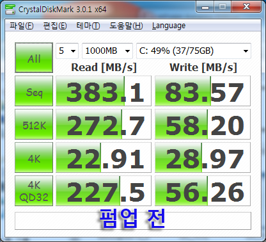Start the 4K QD32 benchmark test
The height and width of the screenshot is (242, 266).
(34, 191)
